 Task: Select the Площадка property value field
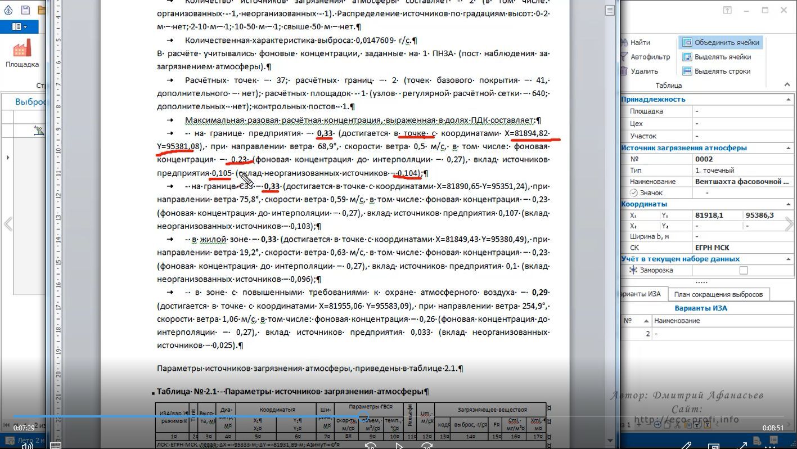(743, 111)
